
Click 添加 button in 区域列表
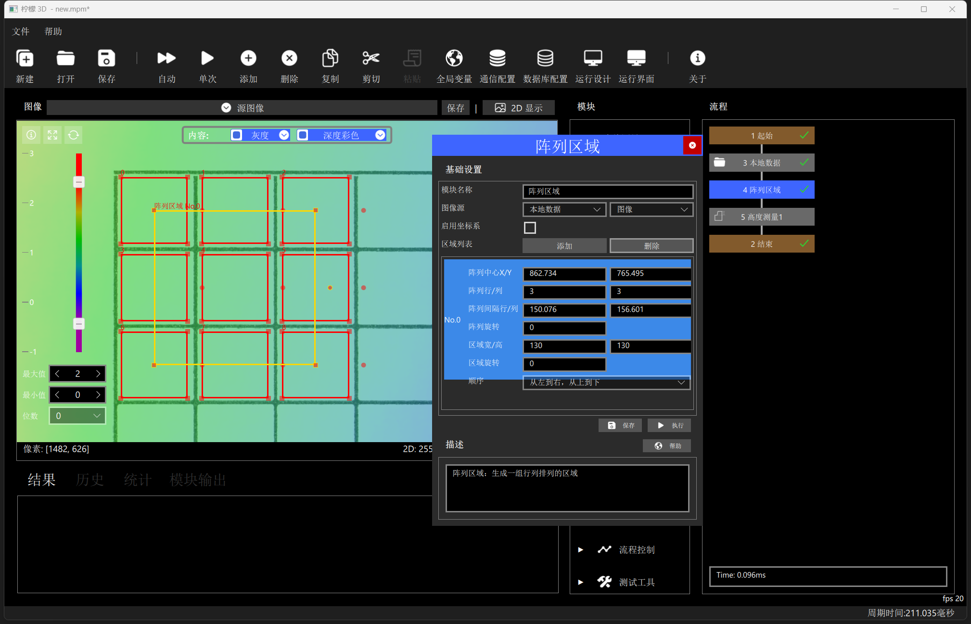[564, 246]
